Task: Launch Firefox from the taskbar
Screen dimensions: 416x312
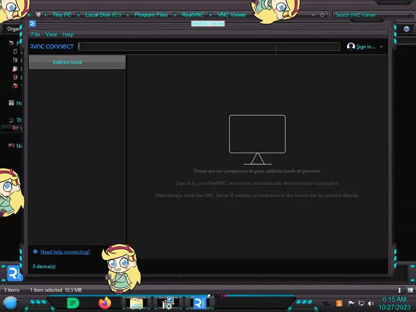Action: [x=105, y=303]
